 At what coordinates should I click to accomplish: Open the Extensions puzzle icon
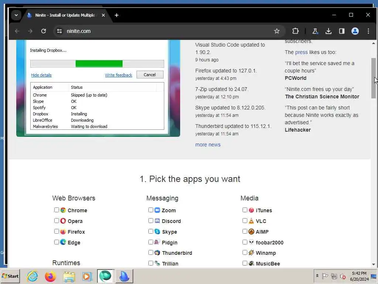click(295, 31)
